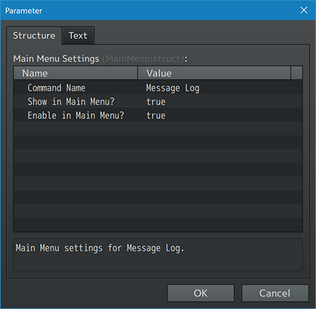Click true value for Enable in Main Menu
The height and width of the screenshot is (309, 316).
pyautogui.click(x=156, y=116)
